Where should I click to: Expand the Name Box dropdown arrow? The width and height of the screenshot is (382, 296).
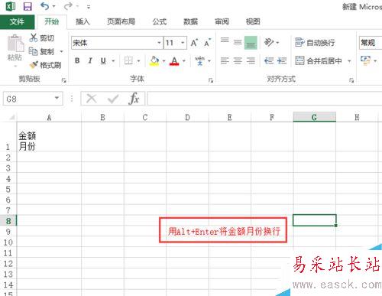click(57, 99)
